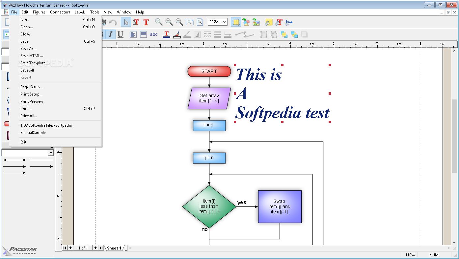
Task: Click the arrowhead end style icon
Action: (228, 34)
